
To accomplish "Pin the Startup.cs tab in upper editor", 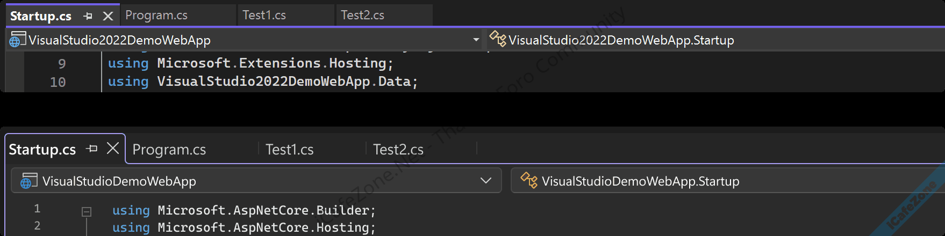I will [x=88, y=16].
